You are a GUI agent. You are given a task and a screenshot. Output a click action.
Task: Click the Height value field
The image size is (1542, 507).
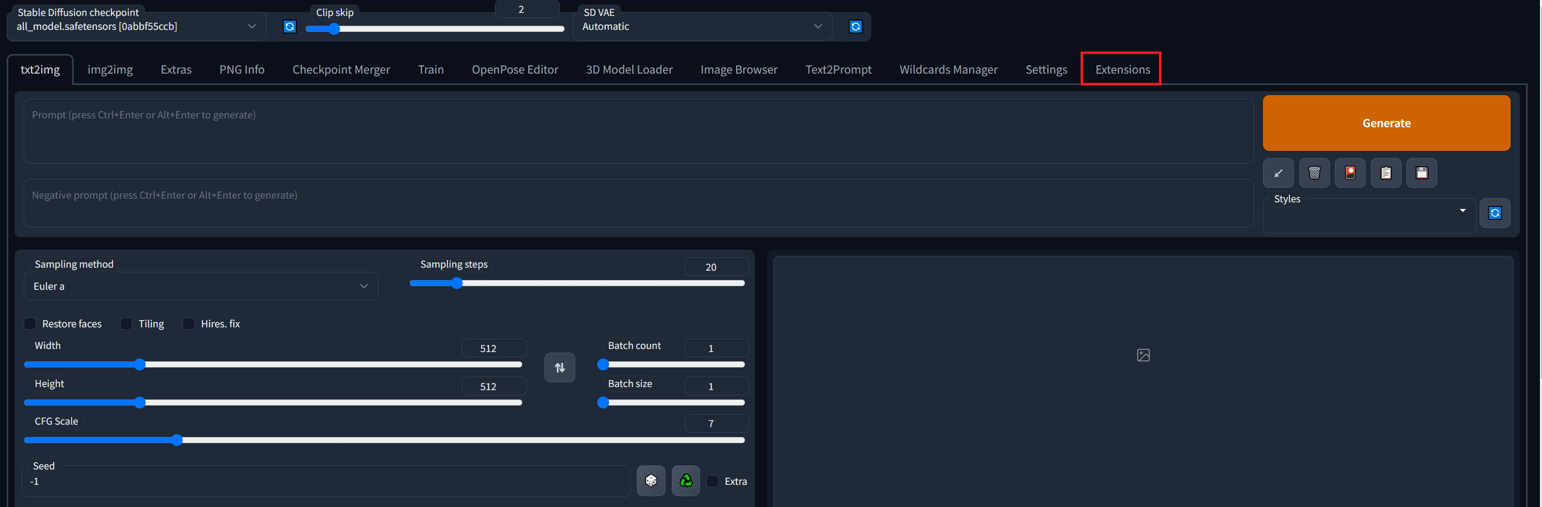[x=494, y=387]
